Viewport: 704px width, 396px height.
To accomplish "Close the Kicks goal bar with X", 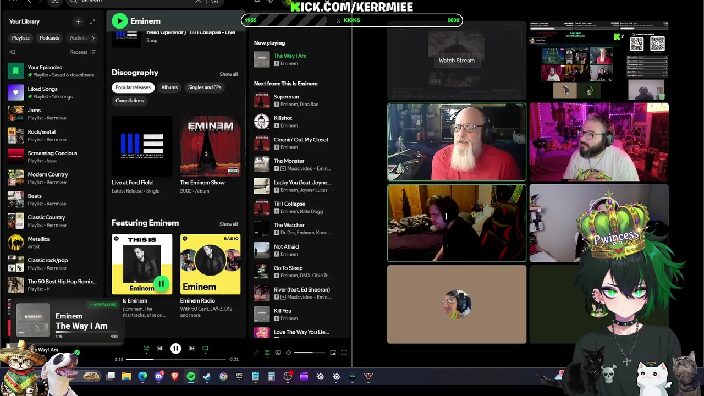I will 338,20.
